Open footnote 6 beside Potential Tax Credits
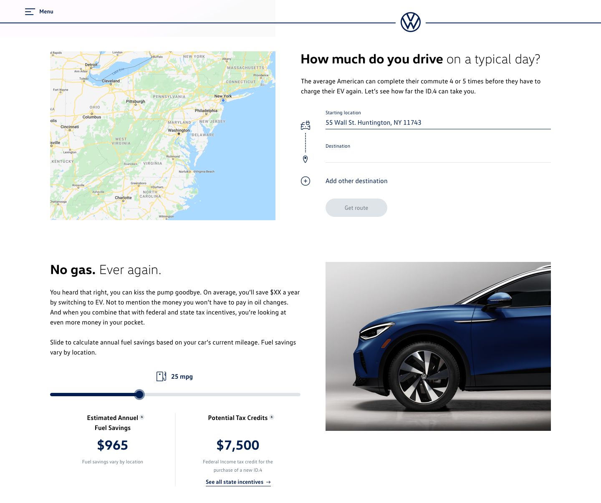The width and height of the screenshot is (601, 503). pos(272,417)
